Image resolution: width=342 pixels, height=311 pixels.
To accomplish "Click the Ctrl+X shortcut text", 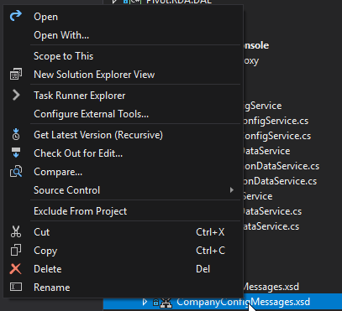I will click(210, 232).
